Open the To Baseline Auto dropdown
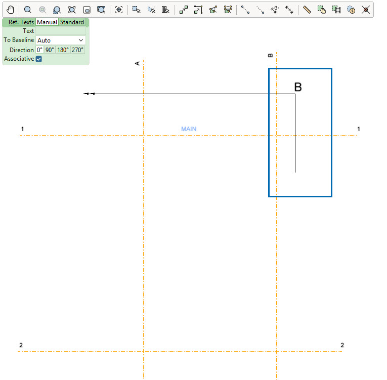 point(61,40)
